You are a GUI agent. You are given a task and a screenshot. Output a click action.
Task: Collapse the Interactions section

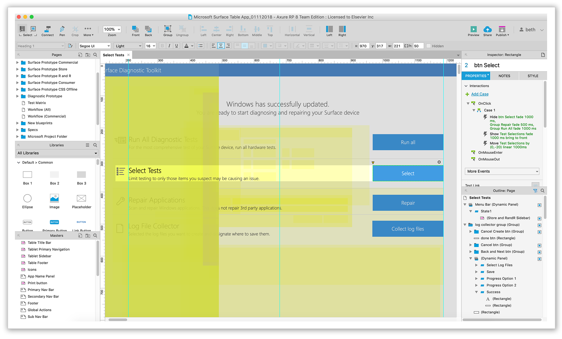[x=466, y=86]
